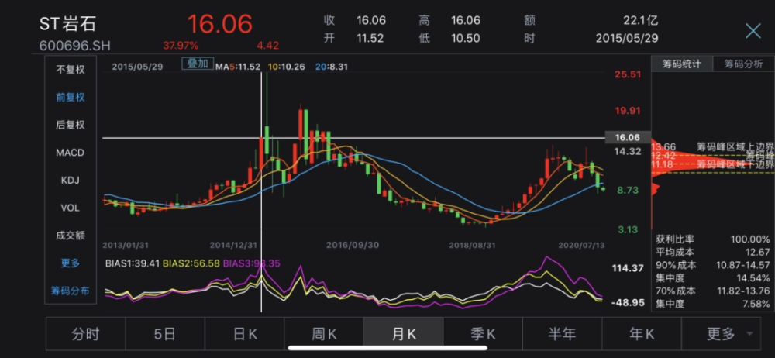Show the VOL volume indicator
This screenshot has height=358, width=775.
pyautogui.click(x=71, y=208)
